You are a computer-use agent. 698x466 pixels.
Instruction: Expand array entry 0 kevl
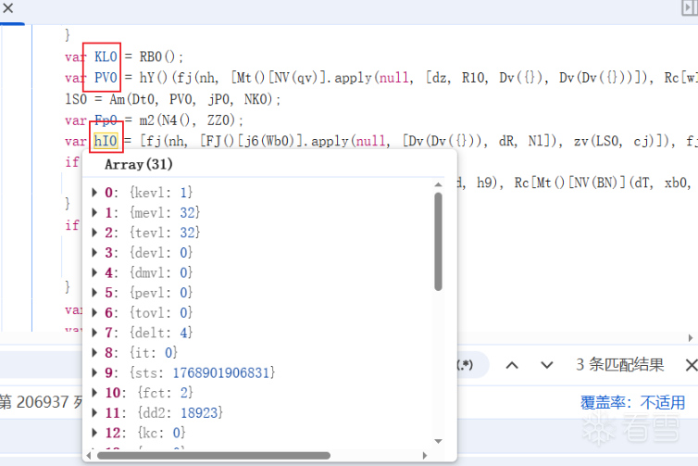pyautogui.click(x=94, y=193)
